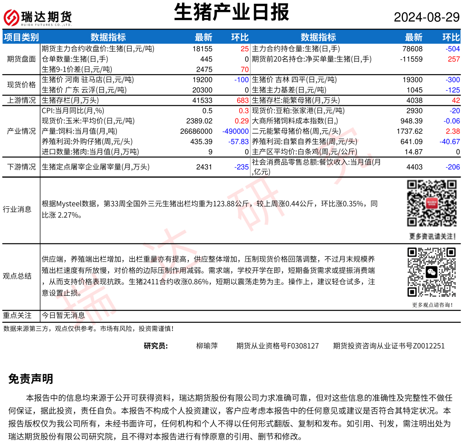Viewport: 463px width, 442px height.
Task: Click the 生猪存栏:能繁母猪 indicator label
Action: click(296, 101)
